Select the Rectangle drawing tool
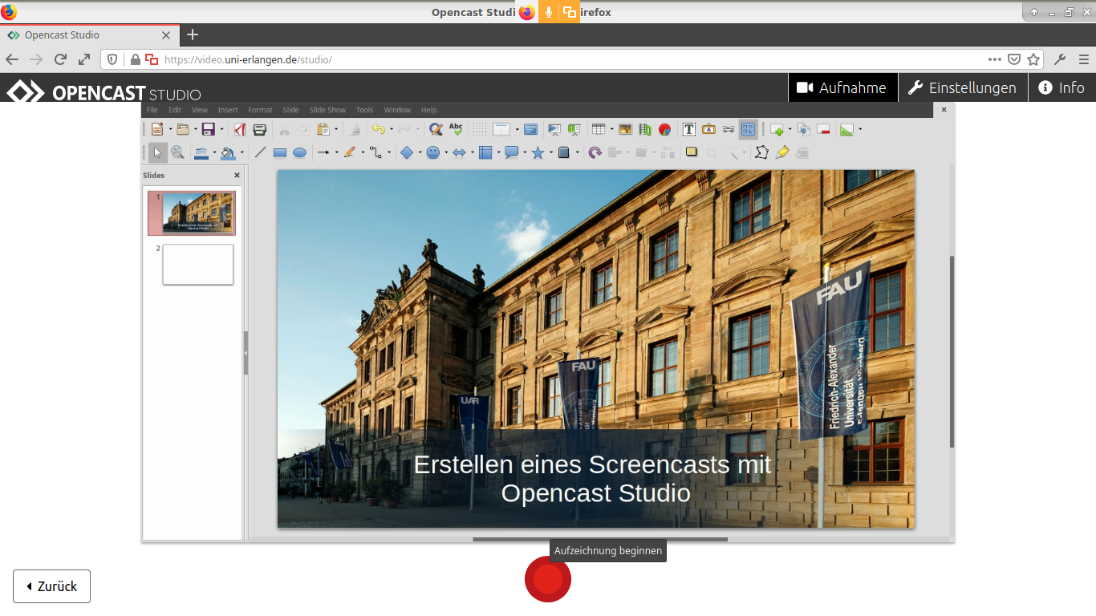Viewport: 1096px width, 616px height. coord(280,152)
